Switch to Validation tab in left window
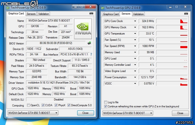Image resolution: width=195 pixels, height=125 pixels. tap(44, 14)
